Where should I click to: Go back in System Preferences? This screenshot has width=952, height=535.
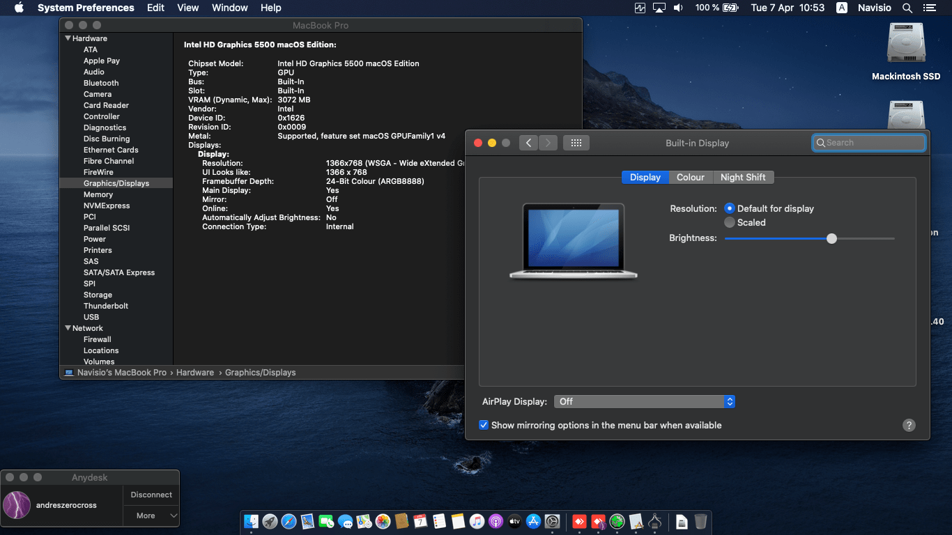click(x=528, y=143)
